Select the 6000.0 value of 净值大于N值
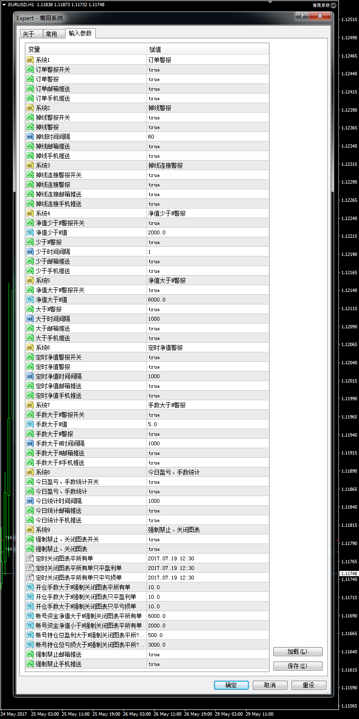 coord(157,300)
